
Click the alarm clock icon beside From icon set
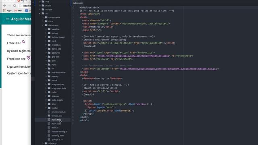29,58
